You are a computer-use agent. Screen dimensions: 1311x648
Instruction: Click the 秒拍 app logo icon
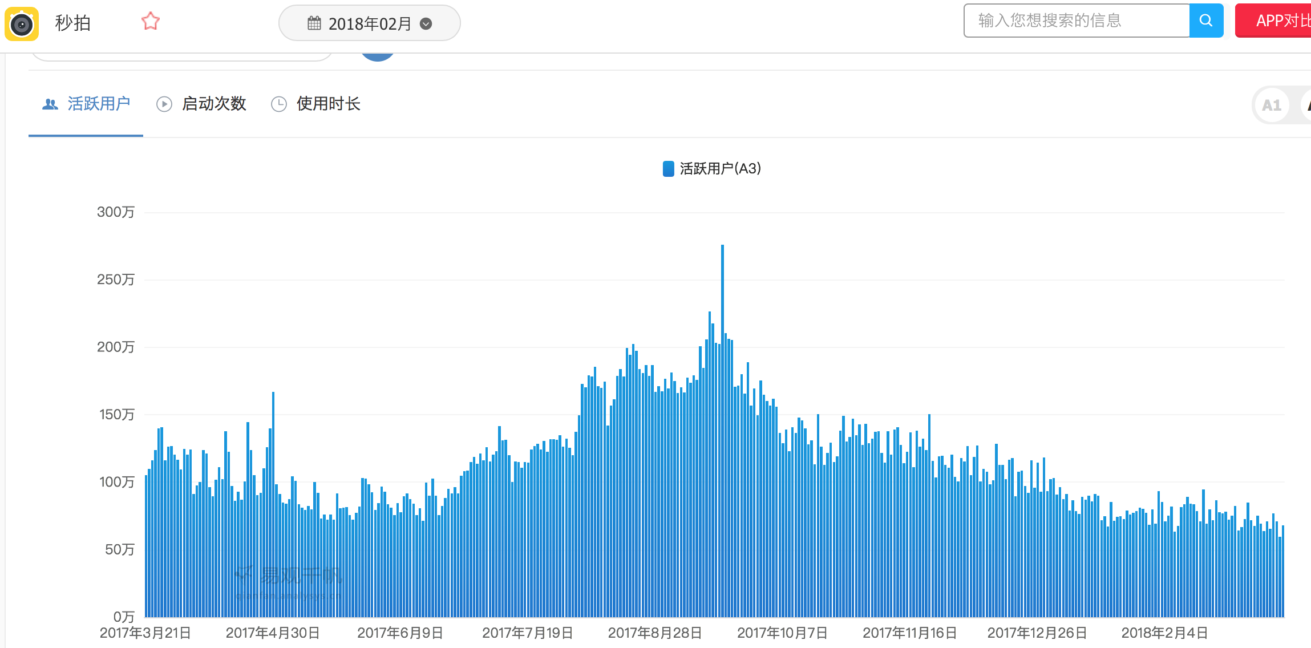22,24
